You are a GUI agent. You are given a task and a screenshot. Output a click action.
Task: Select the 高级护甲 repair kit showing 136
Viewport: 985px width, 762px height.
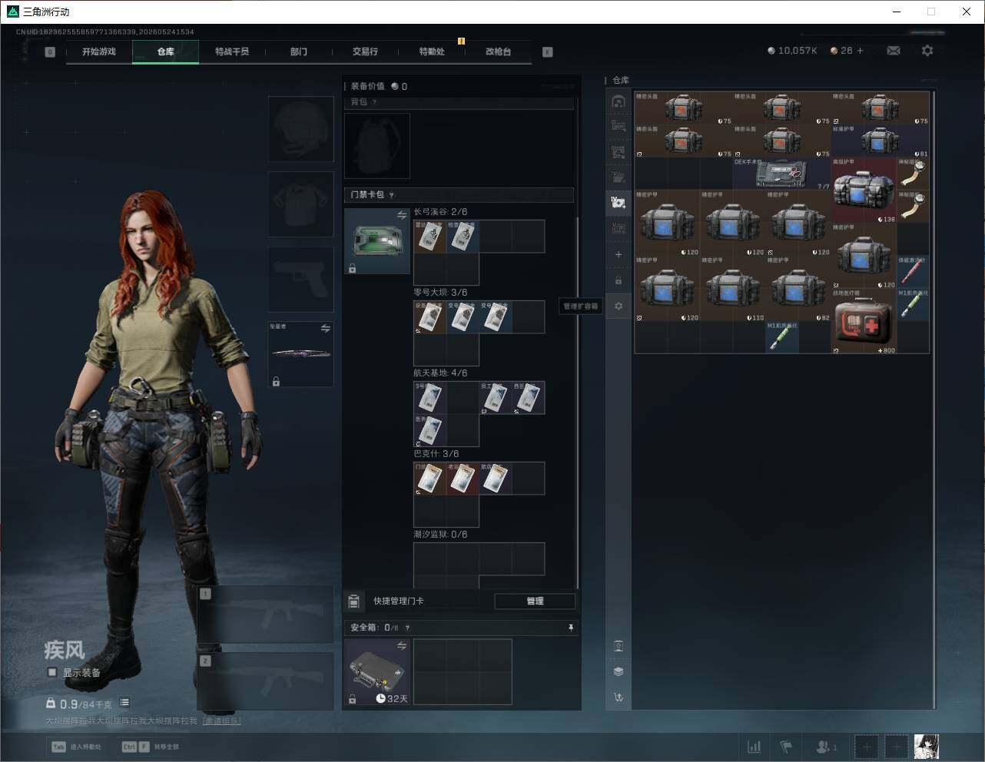tap(864, 190)
